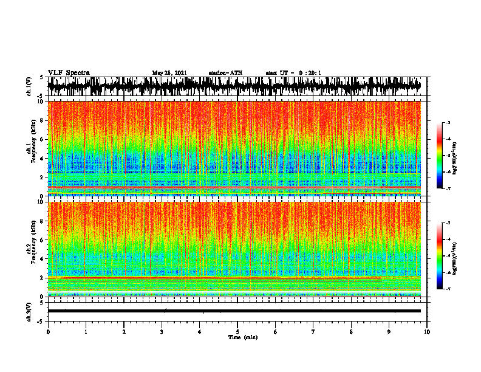Select the date text "May 28, 2021"
This screenshot has height=372, width=481.
(169, 73)
